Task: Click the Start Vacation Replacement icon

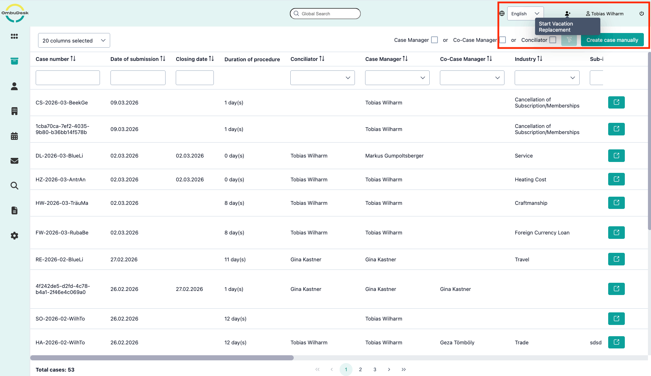Action: 567,14
